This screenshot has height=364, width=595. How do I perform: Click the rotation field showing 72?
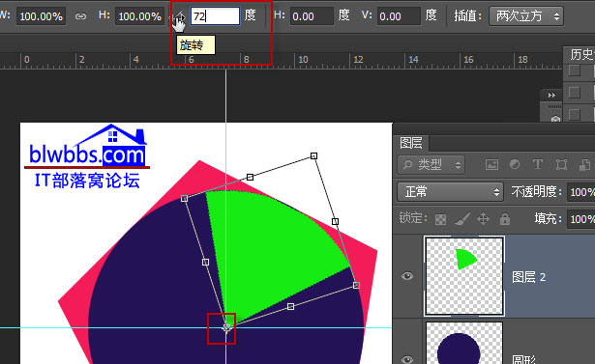pos(215,16)
